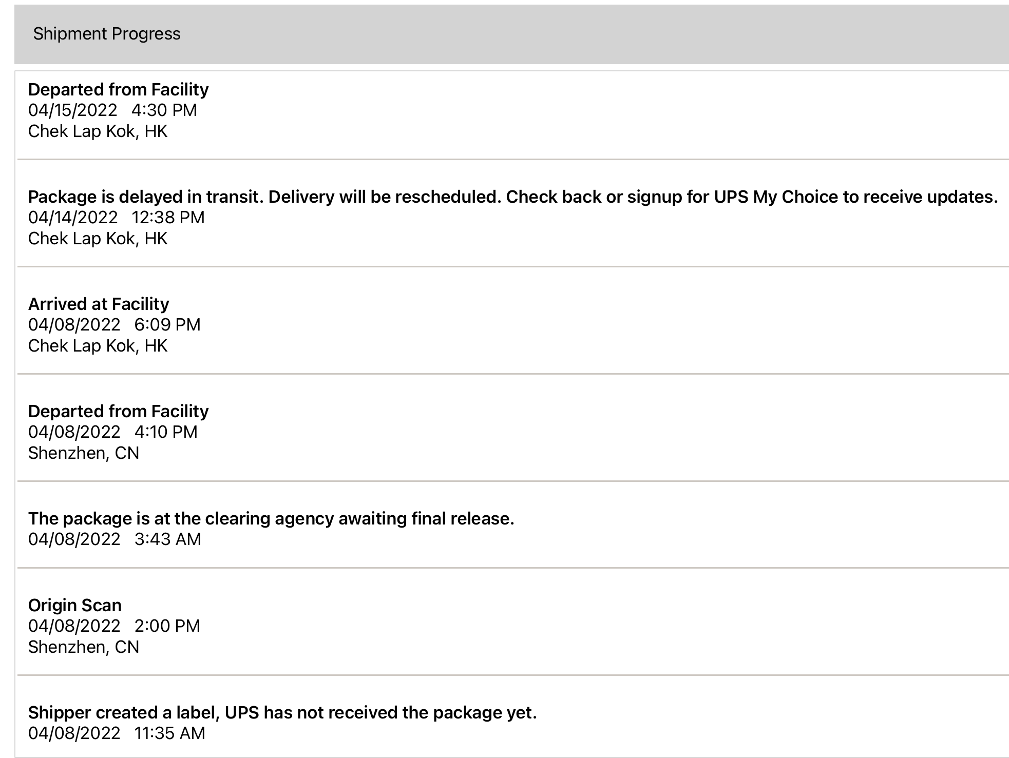Screen dimensions: 1009x758
Task: Select the clearing agency awaiting final release status
Action: pyautogui.click(x=271, y=519)
